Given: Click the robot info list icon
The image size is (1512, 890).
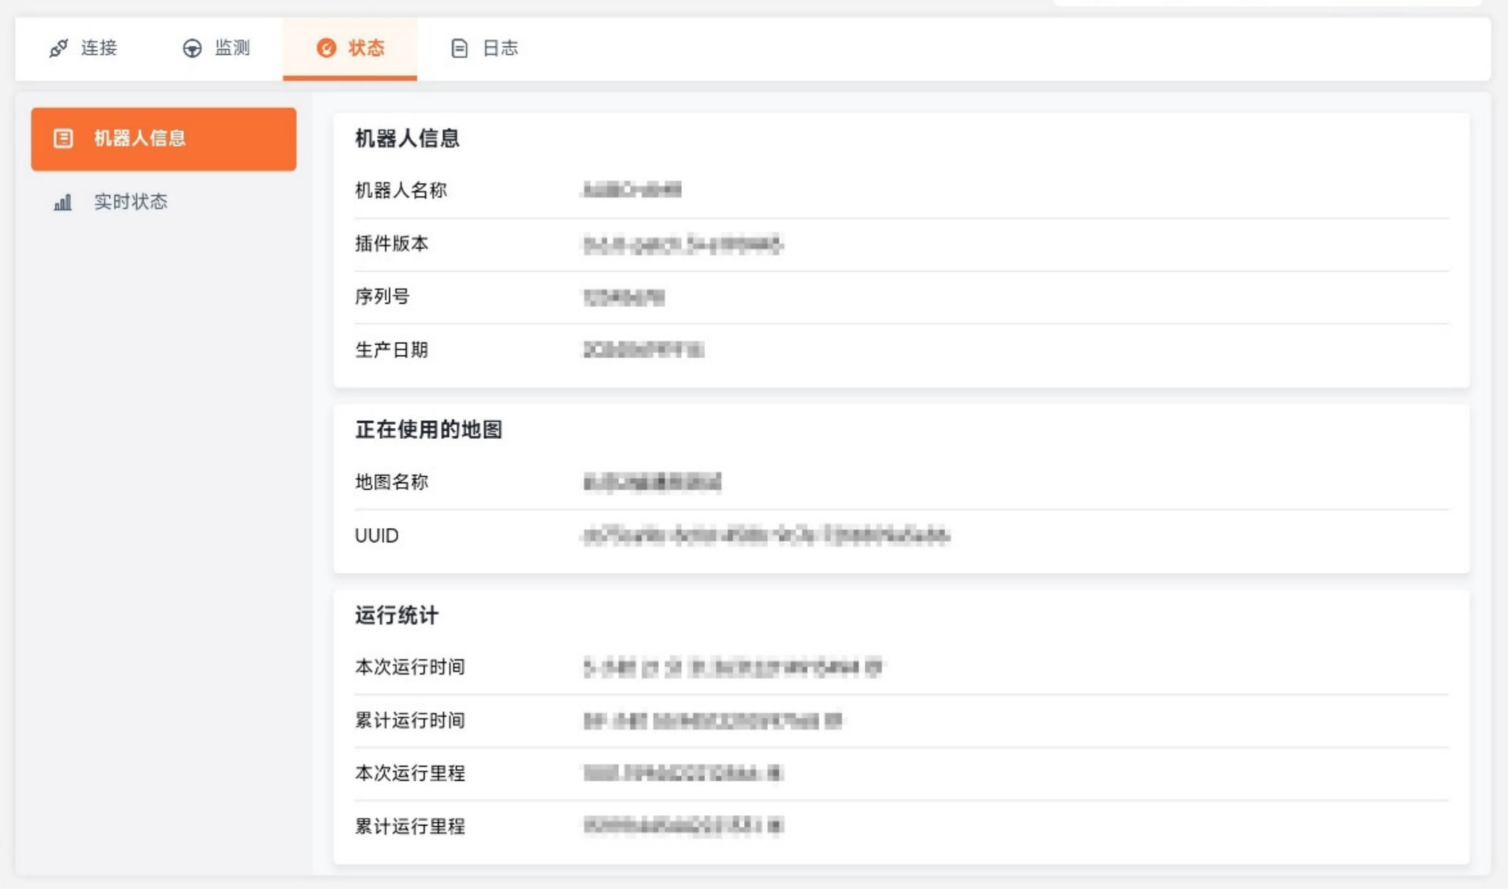Looking at the screenshot, I should click(63, 138).
